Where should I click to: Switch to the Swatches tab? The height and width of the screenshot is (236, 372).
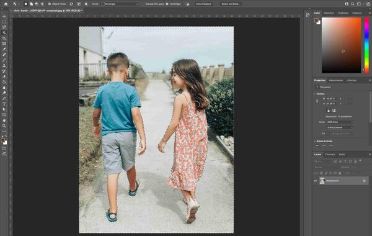pyautogui.click(x=329, y=13)
